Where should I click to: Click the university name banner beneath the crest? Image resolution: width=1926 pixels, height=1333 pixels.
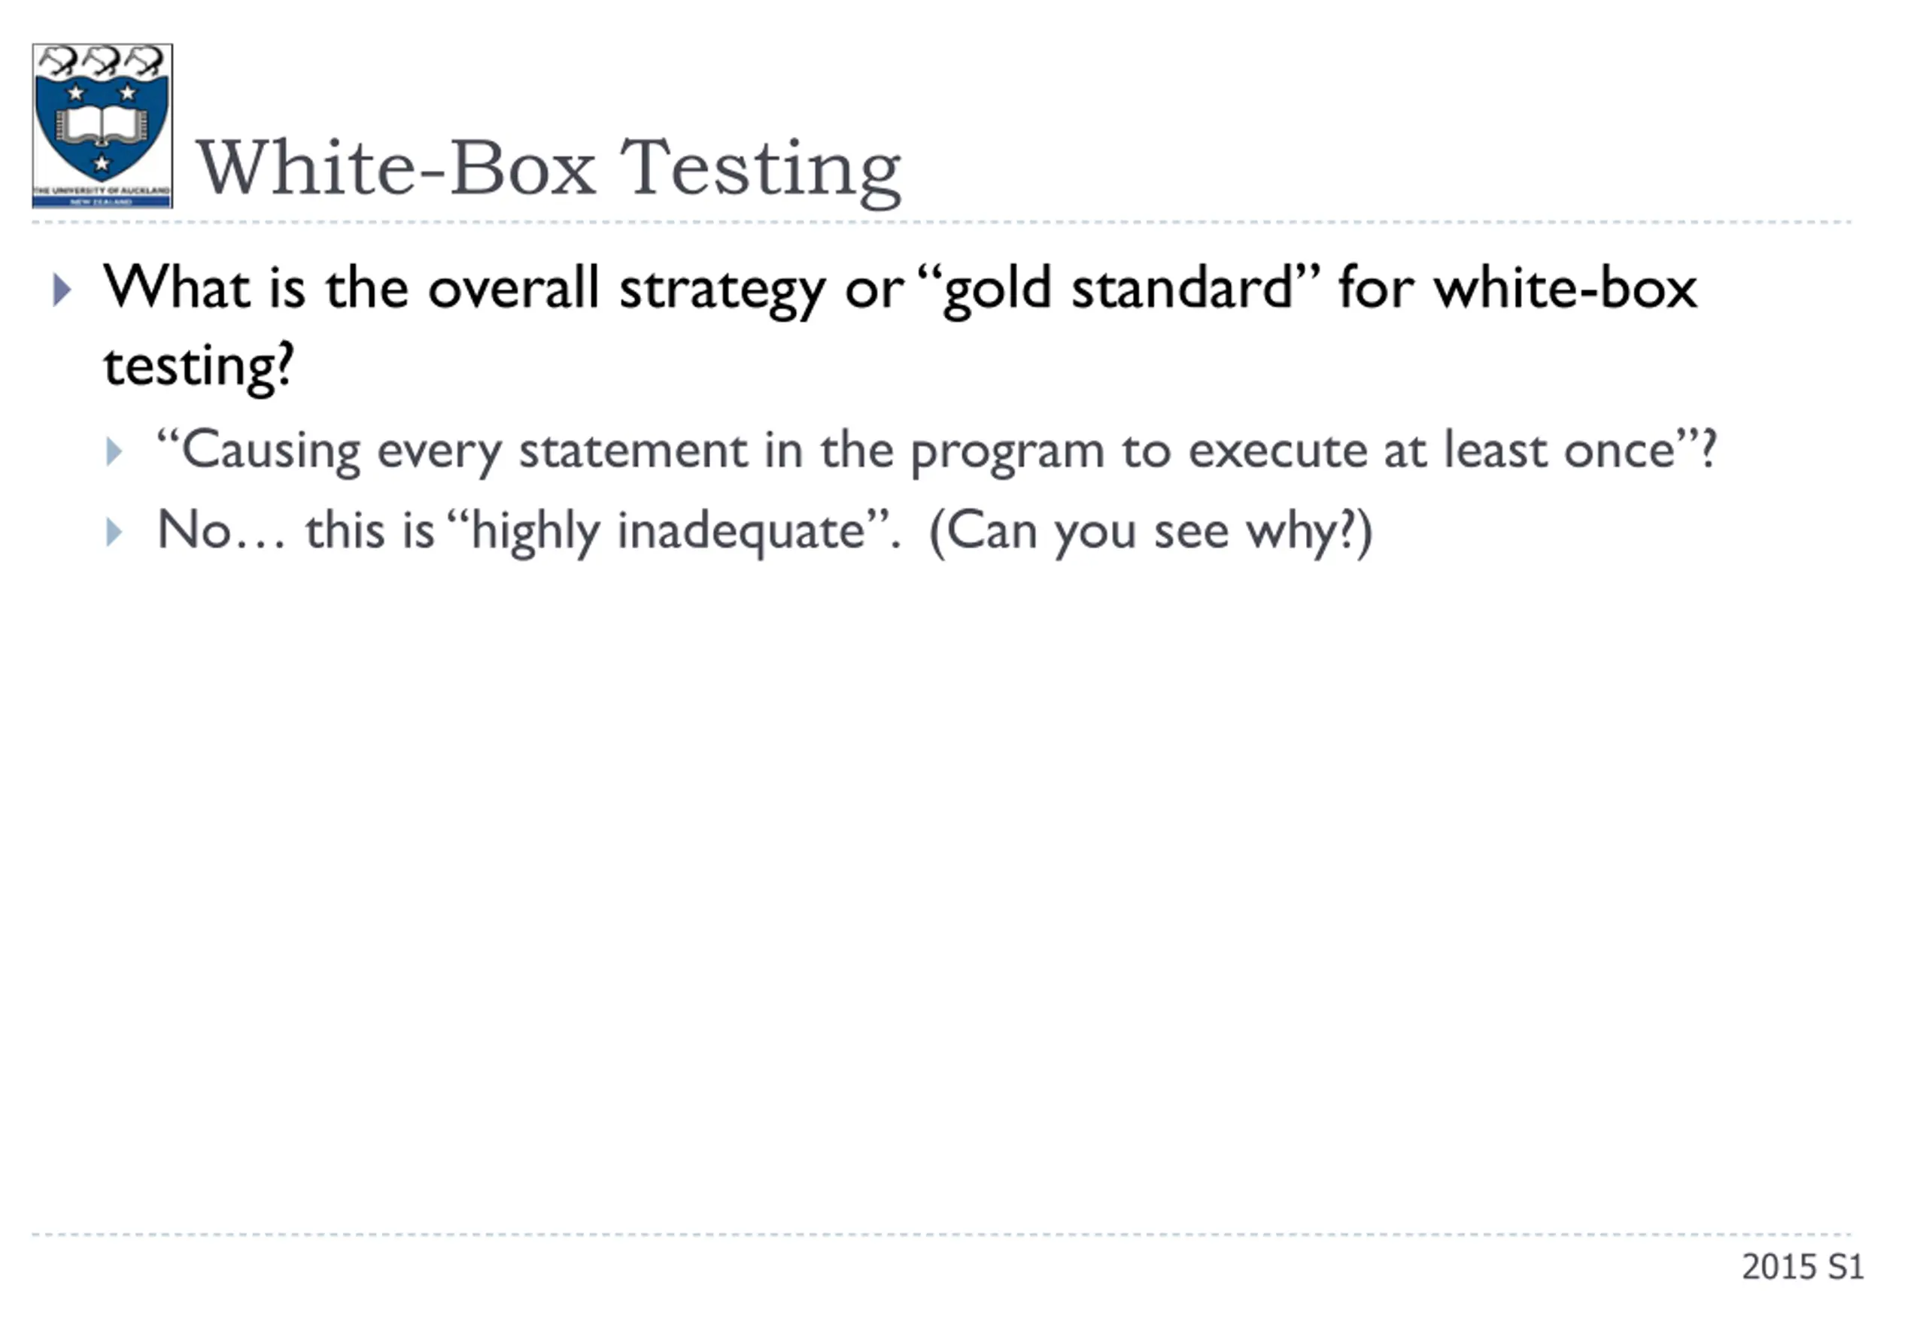coord(102,197)
